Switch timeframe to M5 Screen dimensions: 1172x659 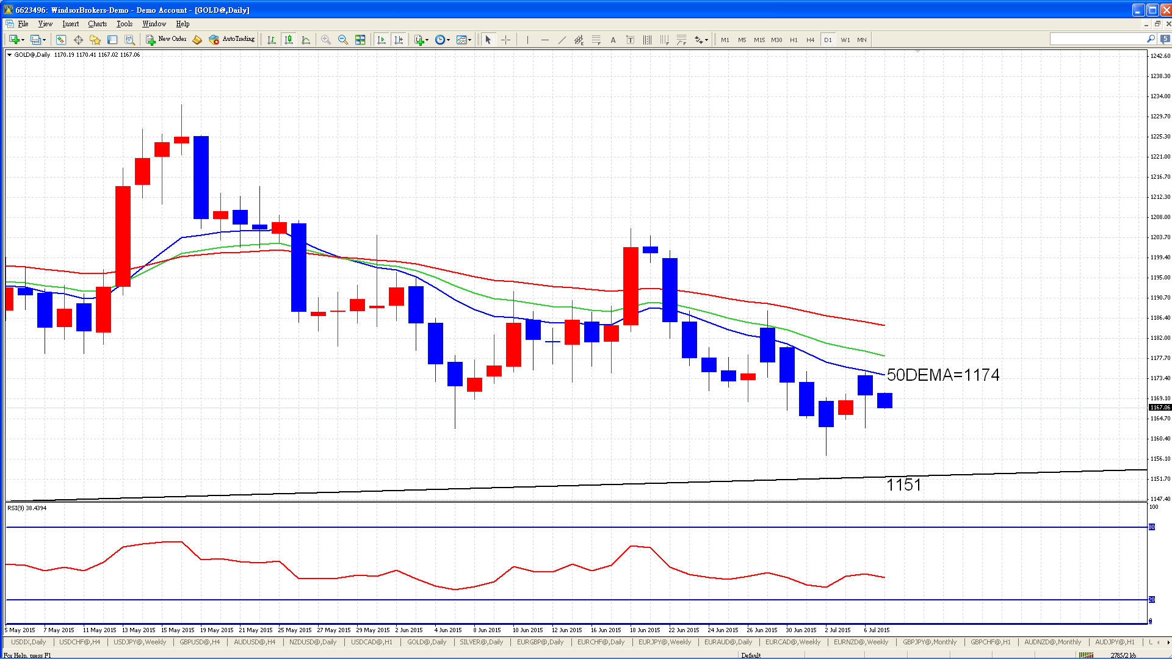(x=742, y=40)
